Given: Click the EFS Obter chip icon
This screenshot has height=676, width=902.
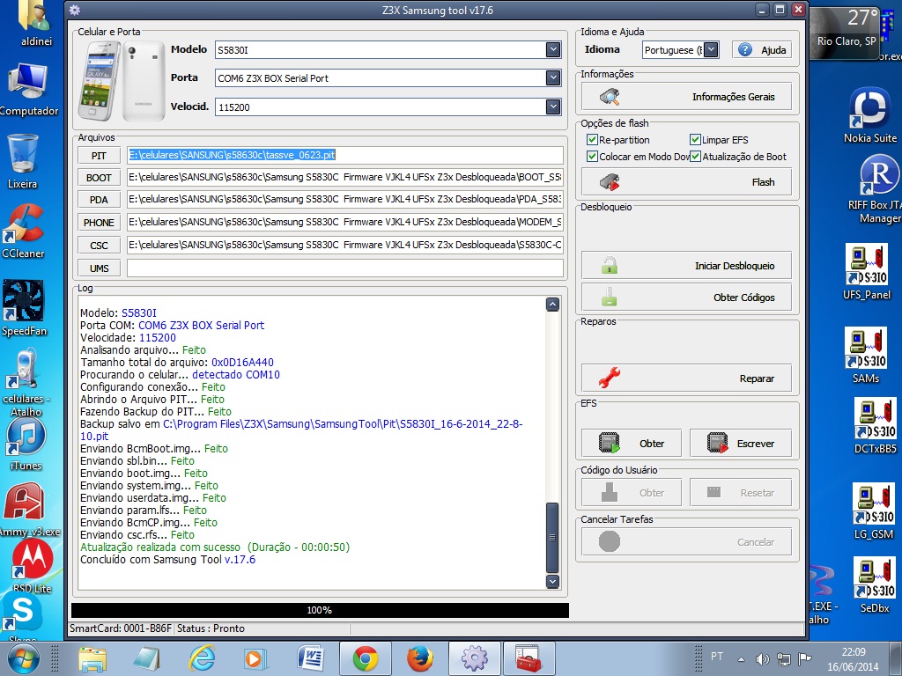Looking at the screenshot, I should [610, 444].
